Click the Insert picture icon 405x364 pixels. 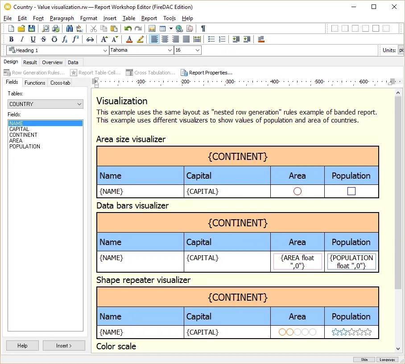tap(152, 29)
